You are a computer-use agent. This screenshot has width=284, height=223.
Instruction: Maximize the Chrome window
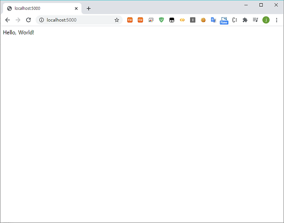261,5
